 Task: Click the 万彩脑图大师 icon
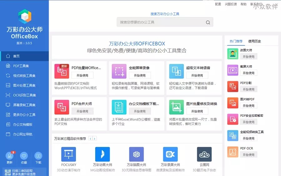pyautogui.click(x=136, y=154)
